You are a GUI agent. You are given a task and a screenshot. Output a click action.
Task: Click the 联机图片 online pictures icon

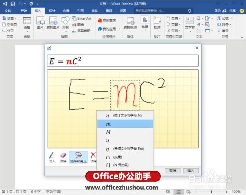[53, 23]
